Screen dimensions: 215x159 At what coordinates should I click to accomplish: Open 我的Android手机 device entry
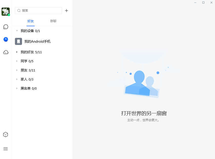pyautogui.click(x=42, y=41)
